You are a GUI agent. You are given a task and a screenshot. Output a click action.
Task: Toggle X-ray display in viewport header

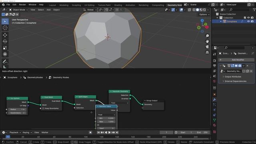click(189, 10)
